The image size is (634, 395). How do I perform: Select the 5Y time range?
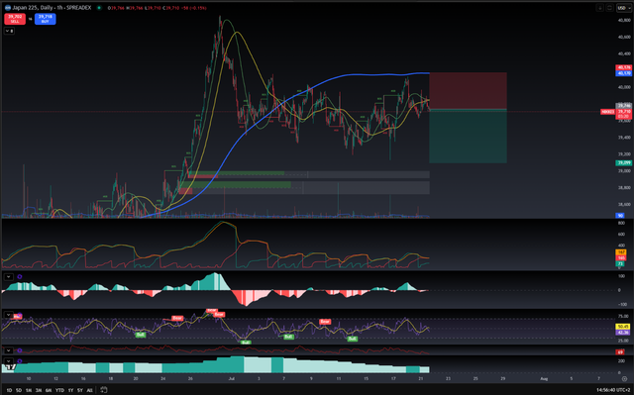(x=80, y=390)
